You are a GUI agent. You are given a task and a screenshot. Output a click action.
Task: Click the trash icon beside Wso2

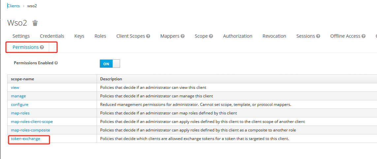[x=35, y=23]
